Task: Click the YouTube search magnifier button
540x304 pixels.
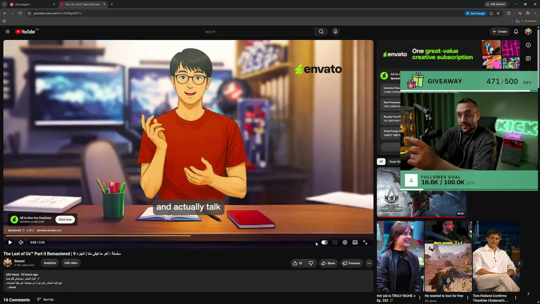Action: (321, 32)
